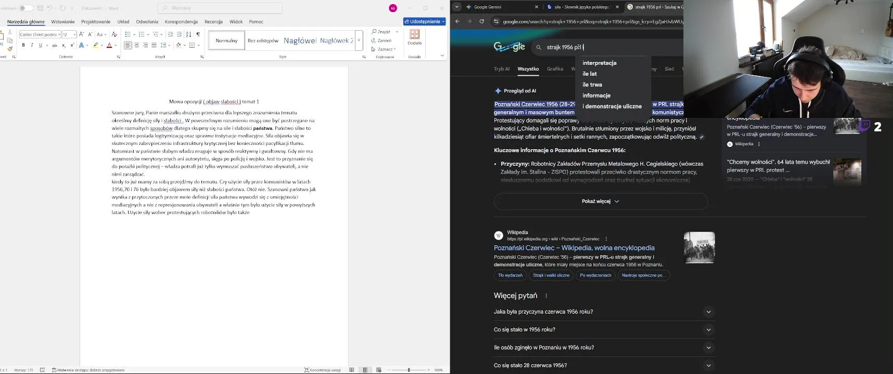This screenshot has height=374, width=893.
Task: Toggle Strikethrough formatting
Action: 55,45
